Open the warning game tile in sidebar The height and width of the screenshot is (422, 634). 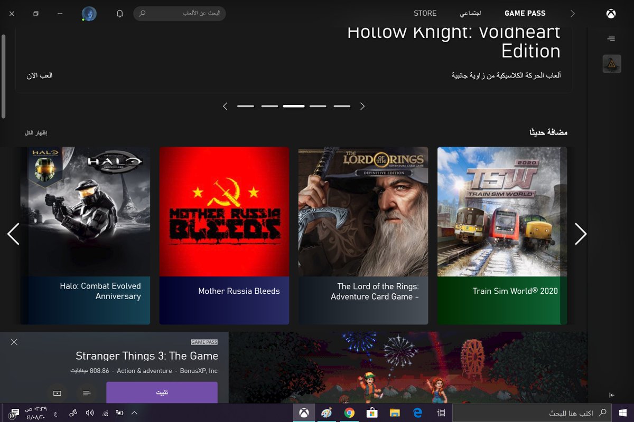pos(612,64)
